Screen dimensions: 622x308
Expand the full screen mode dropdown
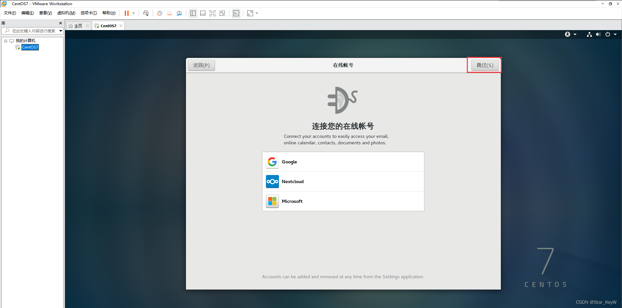tap(257, 13)
